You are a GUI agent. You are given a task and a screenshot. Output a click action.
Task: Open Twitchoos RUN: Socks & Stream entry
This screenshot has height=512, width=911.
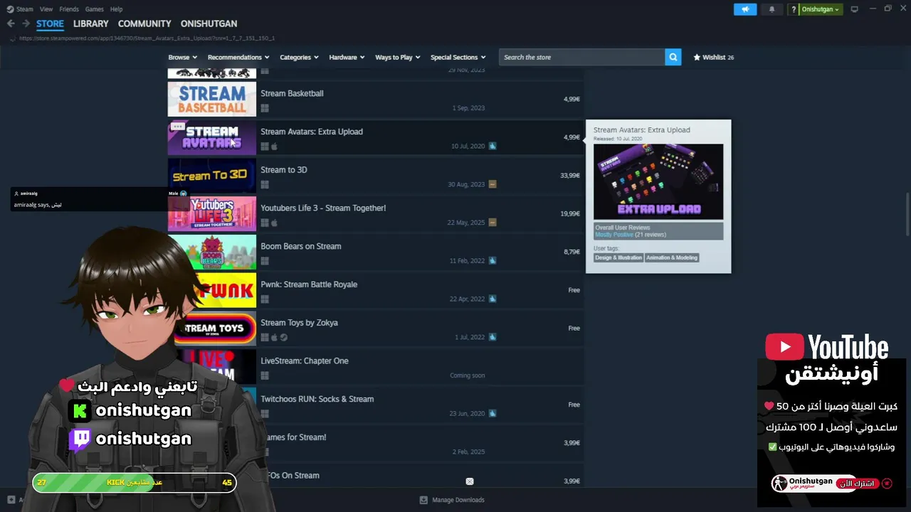[x=317, y=399]
